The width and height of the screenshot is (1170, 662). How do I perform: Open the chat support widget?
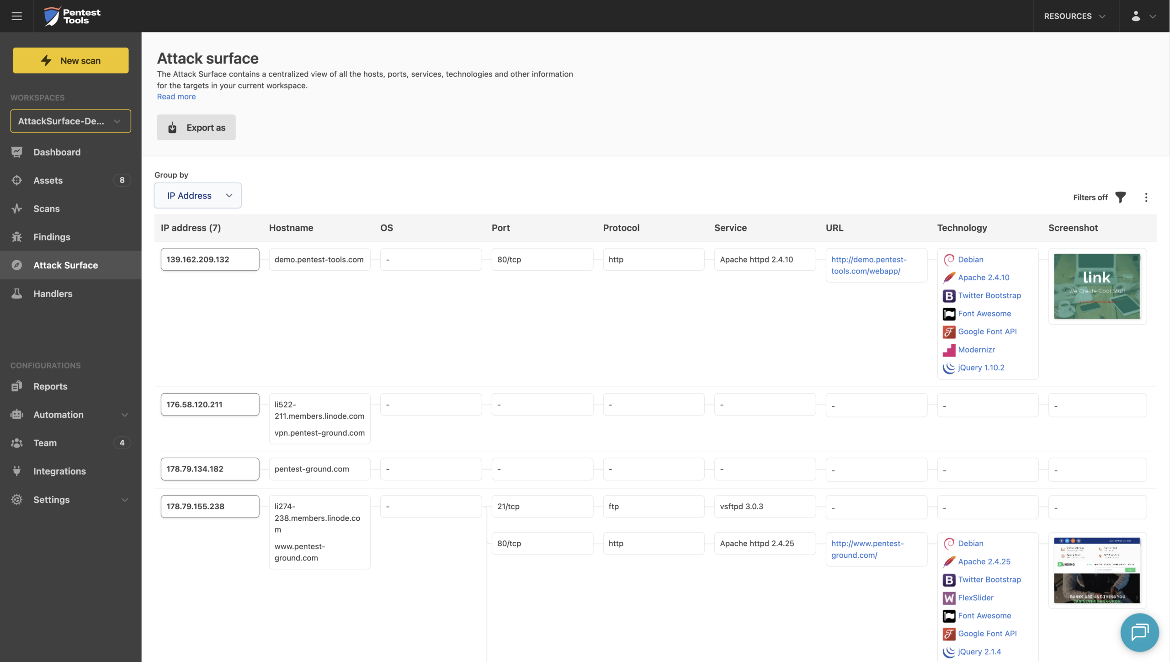[x=1138, y=632]
